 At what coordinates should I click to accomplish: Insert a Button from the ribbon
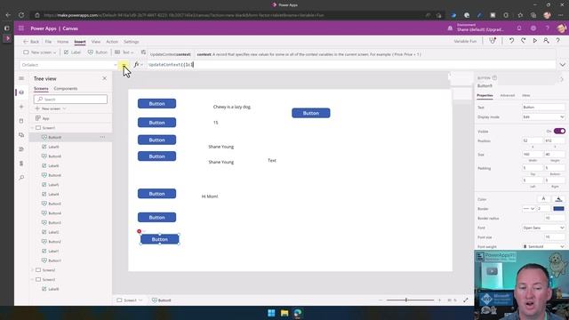click(98, 52)
